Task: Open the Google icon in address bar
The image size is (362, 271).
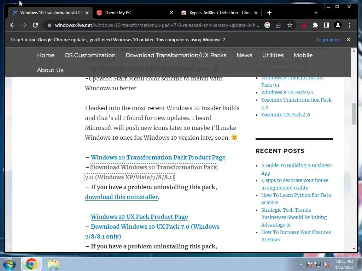Action: point(267,25)
